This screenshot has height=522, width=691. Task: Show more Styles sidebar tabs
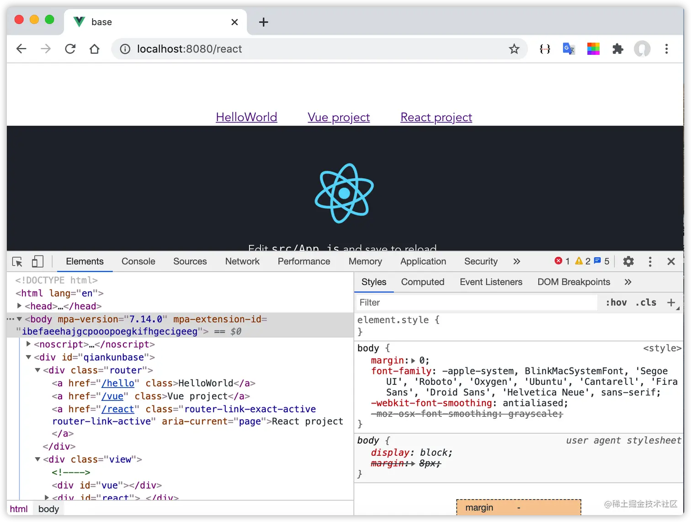pos(628,282)
